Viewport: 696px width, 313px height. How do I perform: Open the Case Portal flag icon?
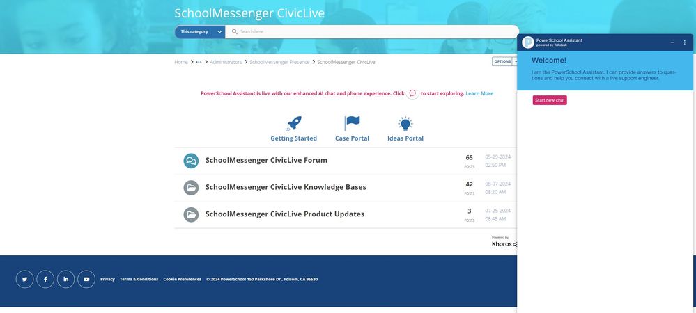coord(352,124)
